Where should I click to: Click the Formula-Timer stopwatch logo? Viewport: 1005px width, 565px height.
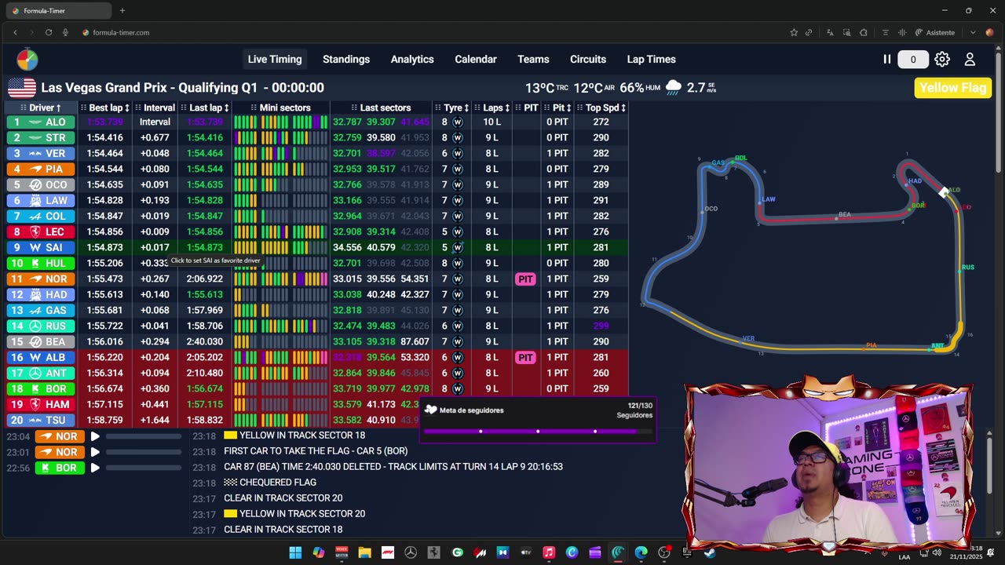tap(27, 60)
